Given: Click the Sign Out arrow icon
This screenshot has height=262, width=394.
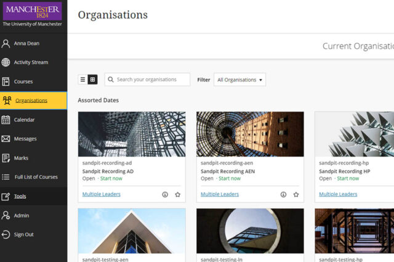Looking at the screenshot, I should (6, 234).
